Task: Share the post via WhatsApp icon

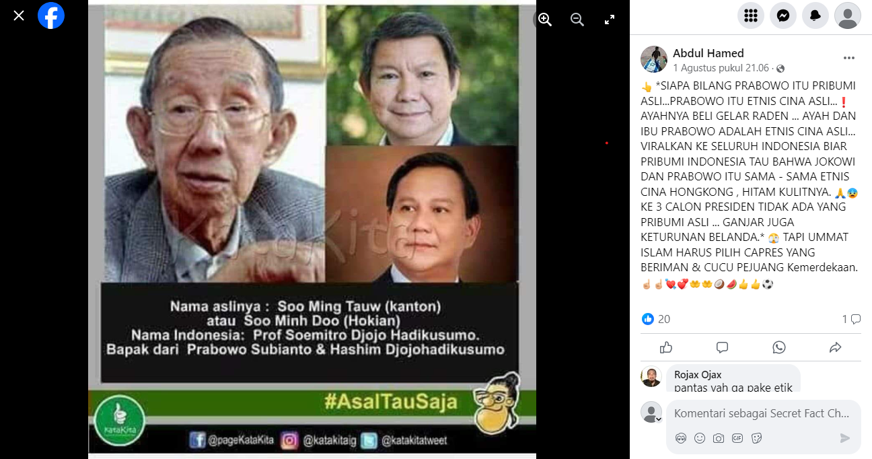Action: click(x=779, y=347)
